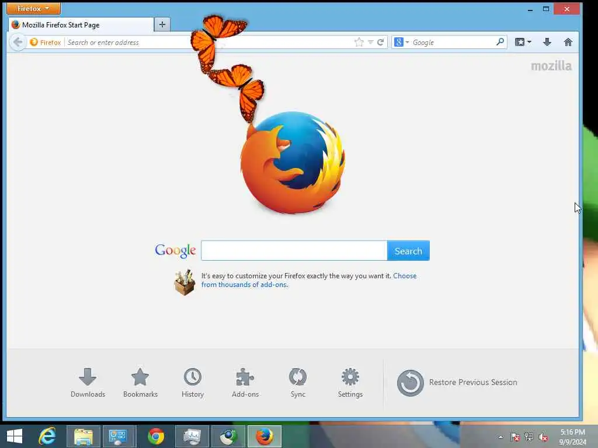Screen dimensions: 598x448
Task: Open Downloads from the bottom launcher
Action: point(88,383)
